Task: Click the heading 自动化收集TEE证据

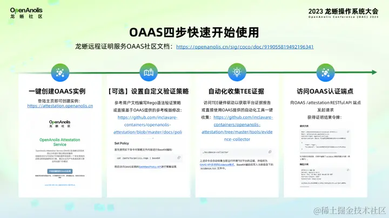Action: [x=236, y=91]
